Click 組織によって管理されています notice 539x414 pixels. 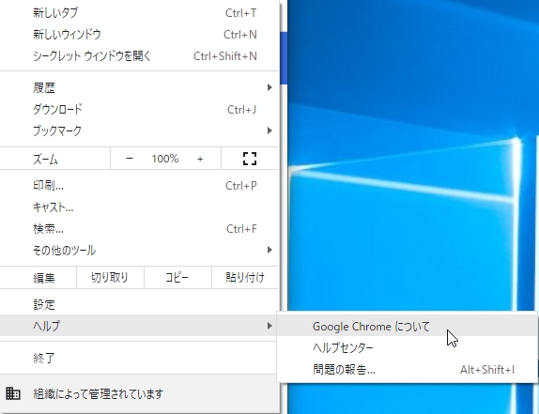(139, 393)
